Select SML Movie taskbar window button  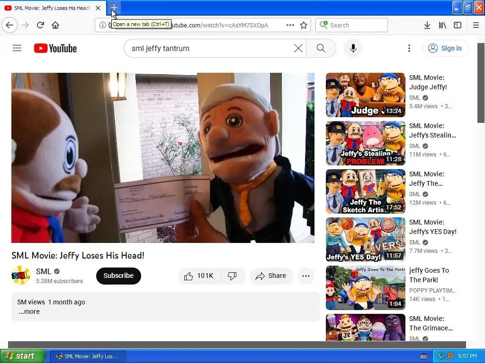click(88, 356)
